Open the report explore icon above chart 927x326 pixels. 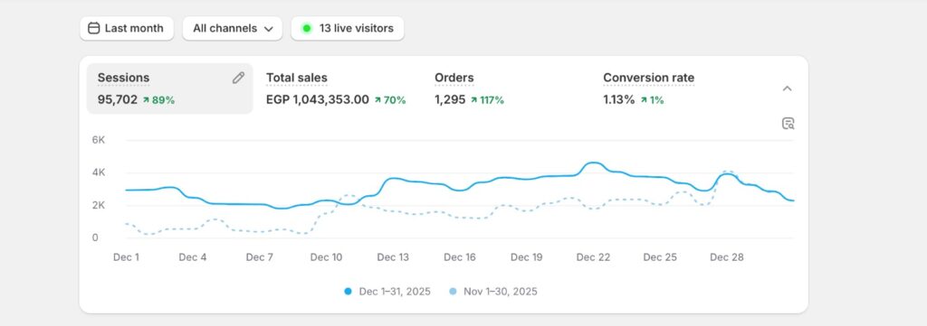[x=788, y=123]
